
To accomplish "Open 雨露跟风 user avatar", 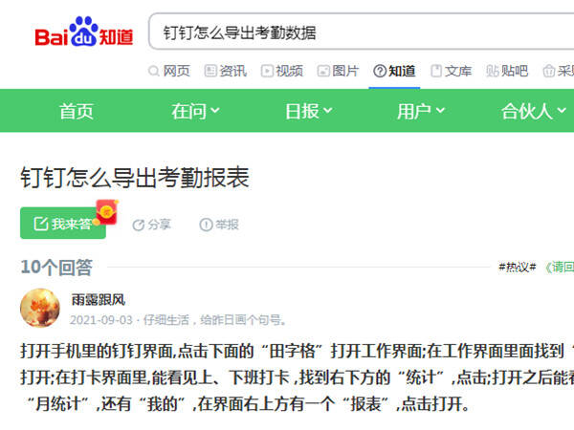I will pyautogui.click(x=40, y=308).
